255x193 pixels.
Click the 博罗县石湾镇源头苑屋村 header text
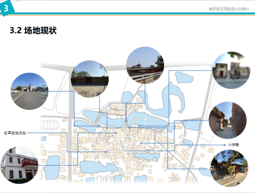pyautogui.click(x=229, y=9)
